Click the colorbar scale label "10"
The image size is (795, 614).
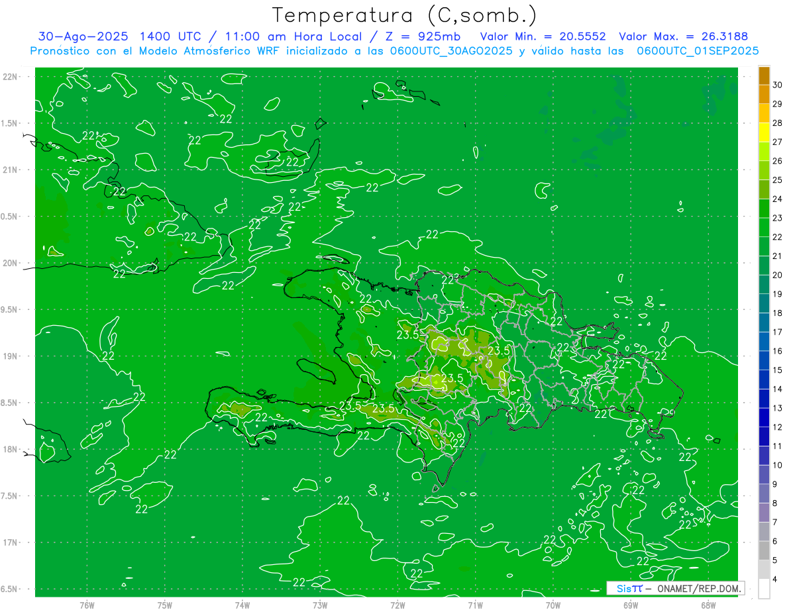(x=777, y=465)
